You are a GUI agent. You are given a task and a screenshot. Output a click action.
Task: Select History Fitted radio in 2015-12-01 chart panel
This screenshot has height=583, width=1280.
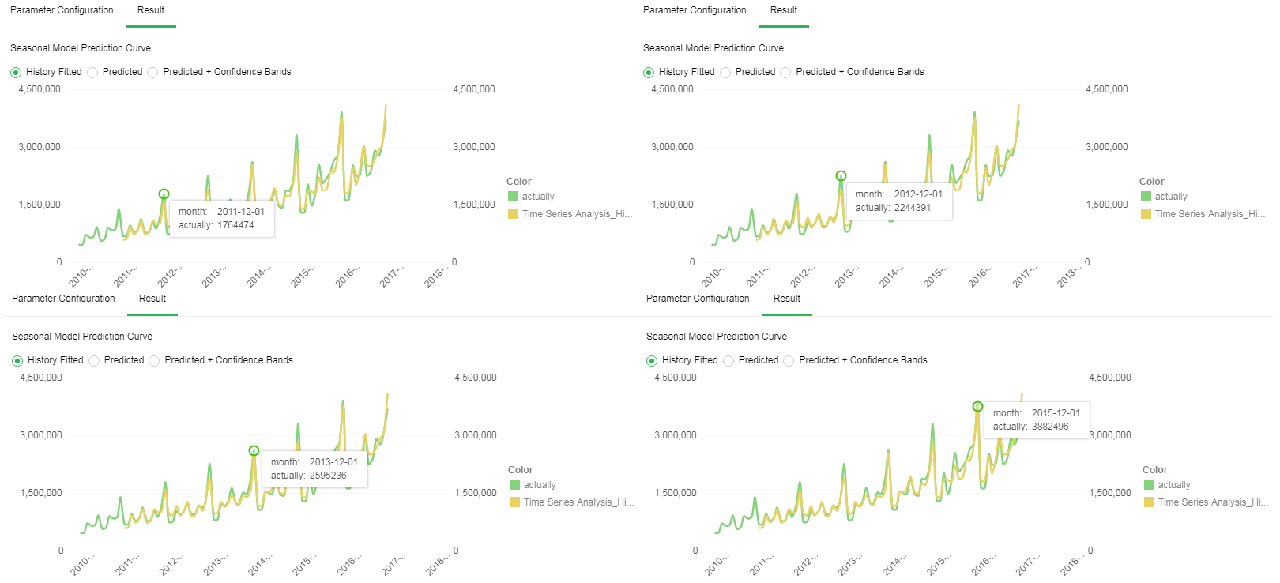tap(652, 361)
